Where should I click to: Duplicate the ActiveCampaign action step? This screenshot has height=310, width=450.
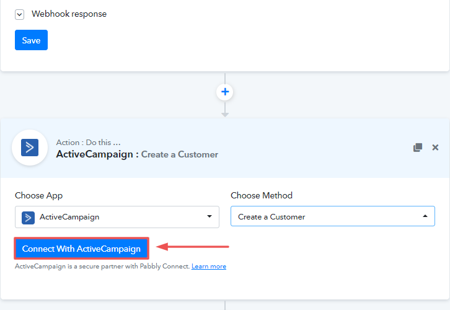point(418,148)
